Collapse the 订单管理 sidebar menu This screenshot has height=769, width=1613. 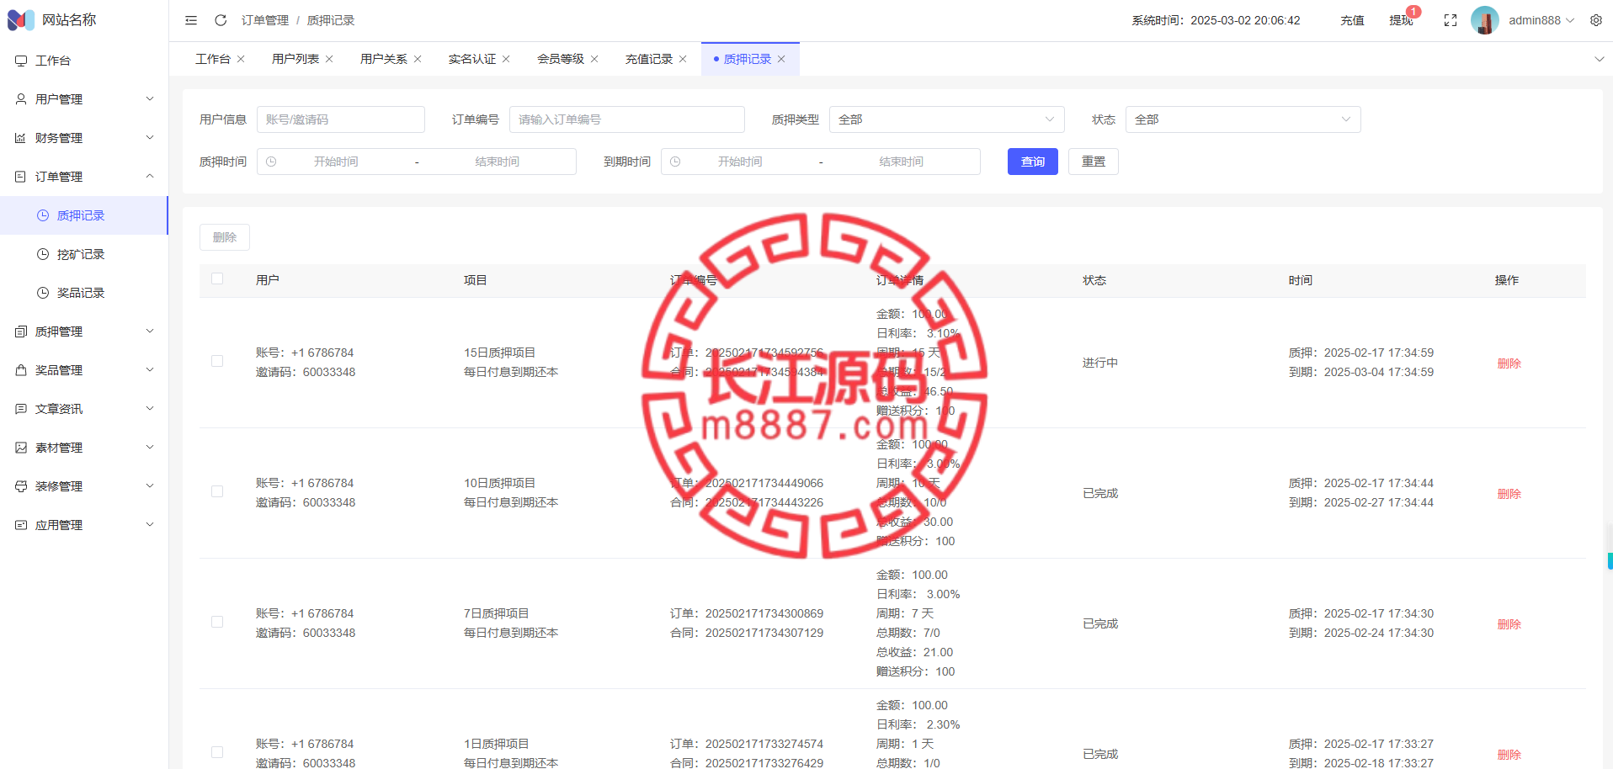pyautogui.click(x=84, y=177)
